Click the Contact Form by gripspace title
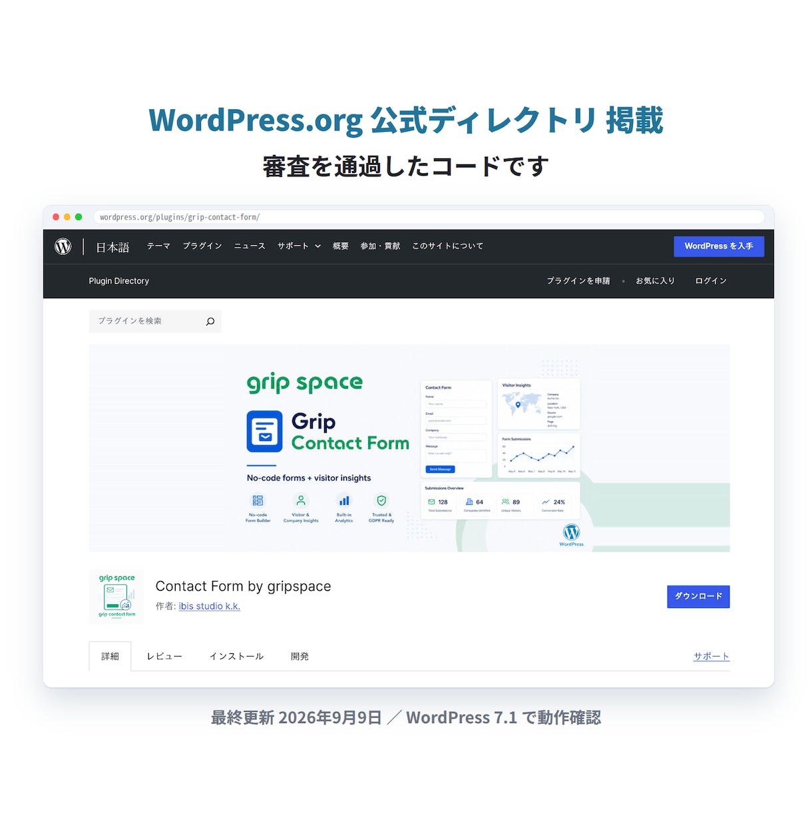 click(243, 586)
